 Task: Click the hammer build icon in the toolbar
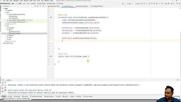click(123, 4)
